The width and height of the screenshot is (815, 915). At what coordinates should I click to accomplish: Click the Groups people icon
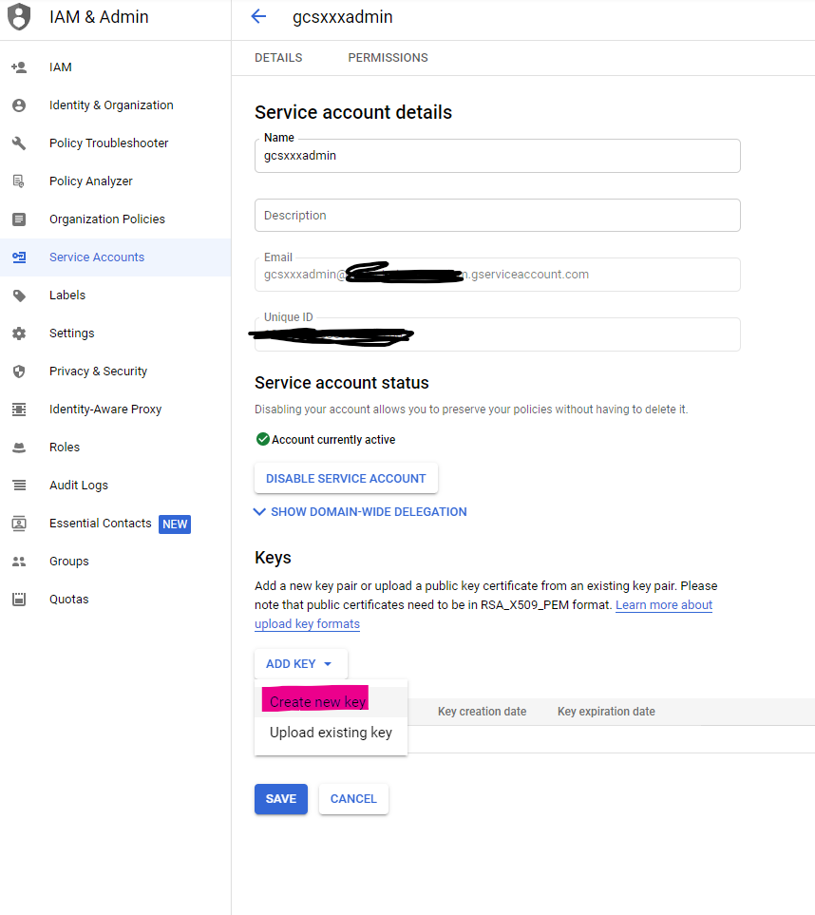pyautogui.click(x=19, y=562)
